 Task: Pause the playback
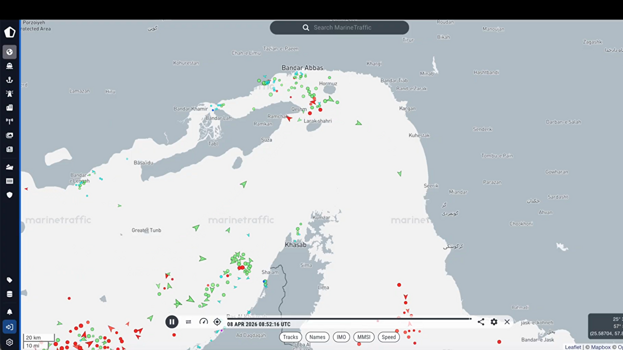(172, 322)
